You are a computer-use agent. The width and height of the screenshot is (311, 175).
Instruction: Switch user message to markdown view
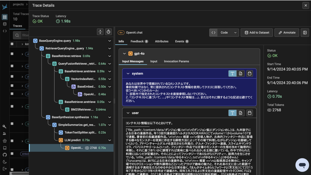[x=241, y=113]
